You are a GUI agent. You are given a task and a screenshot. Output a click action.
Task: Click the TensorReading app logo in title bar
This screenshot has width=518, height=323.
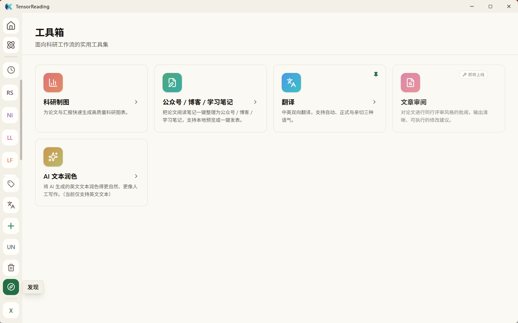point(9,6)
